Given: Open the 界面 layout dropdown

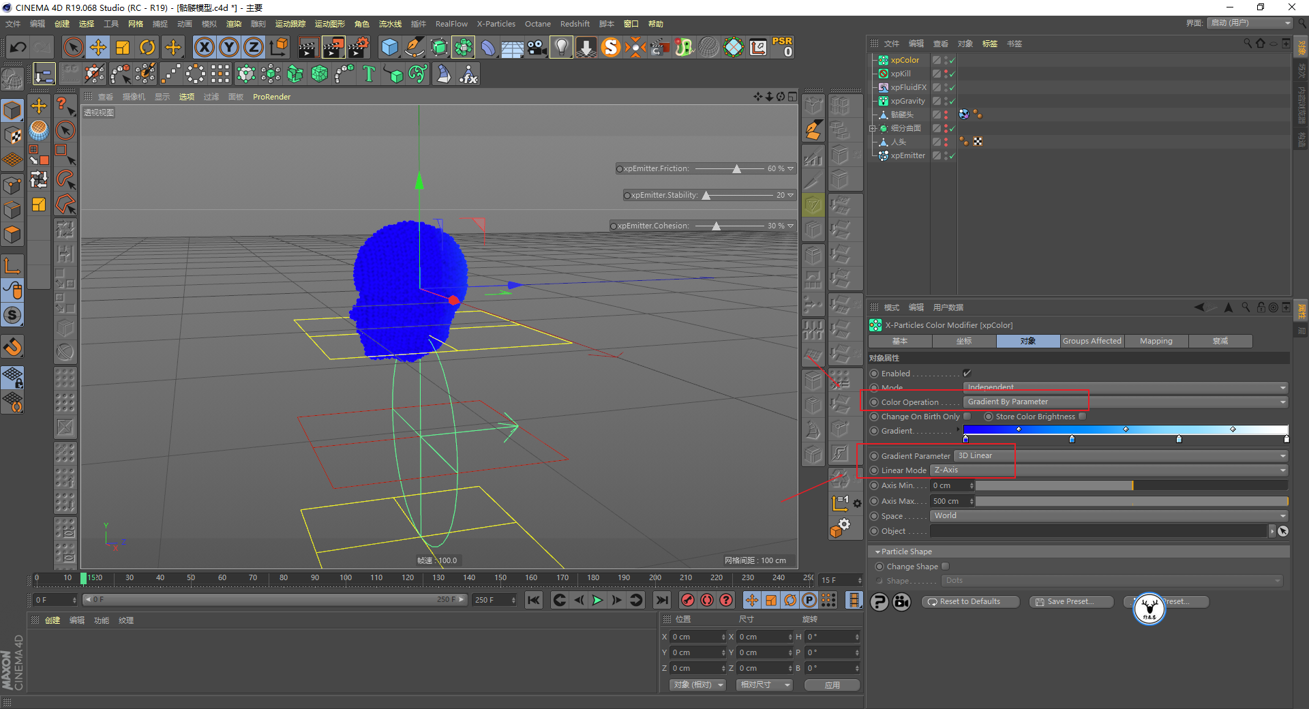Looking at the screenshot, I should coord(1250,23).
